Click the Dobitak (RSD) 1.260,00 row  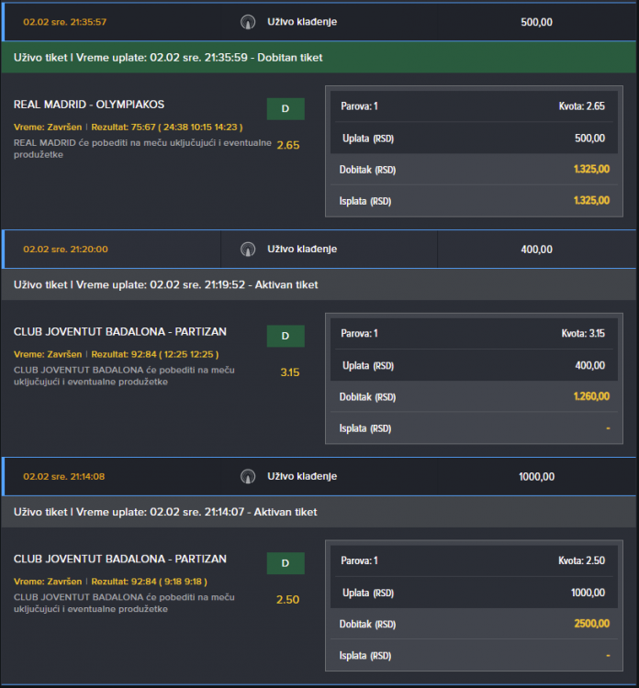[476, 397]
